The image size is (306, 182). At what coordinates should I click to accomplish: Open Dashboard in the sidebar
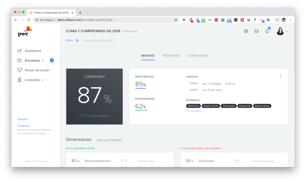33,51
